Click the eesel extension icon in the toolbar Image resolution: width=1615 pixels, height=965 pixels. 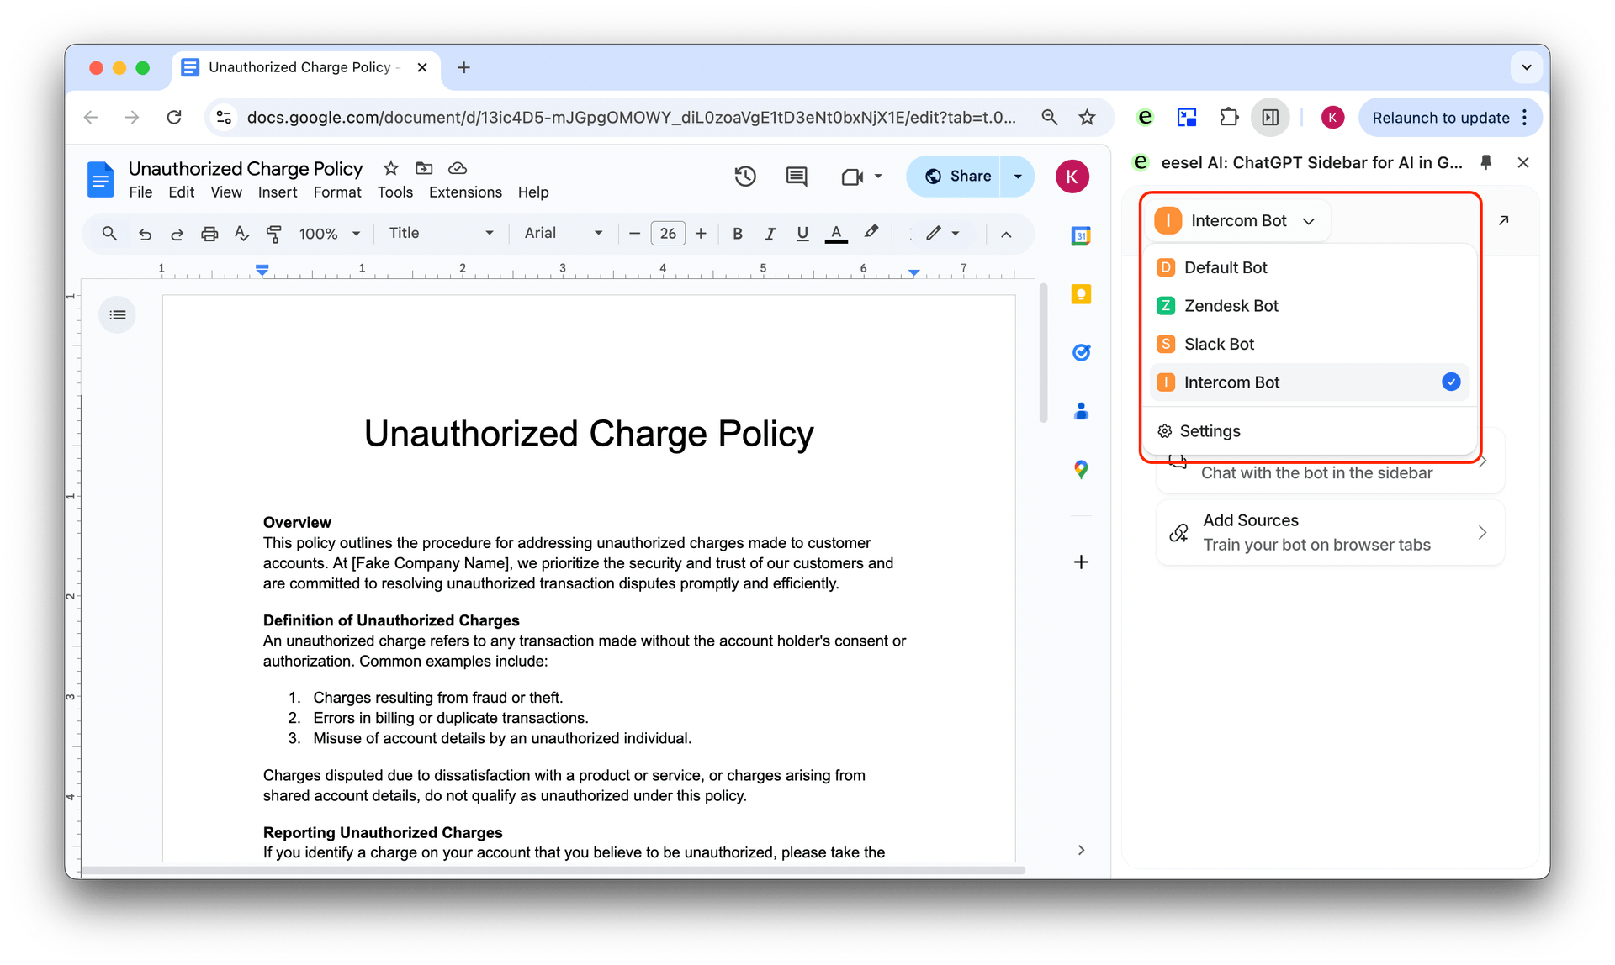pos(1145,118)
